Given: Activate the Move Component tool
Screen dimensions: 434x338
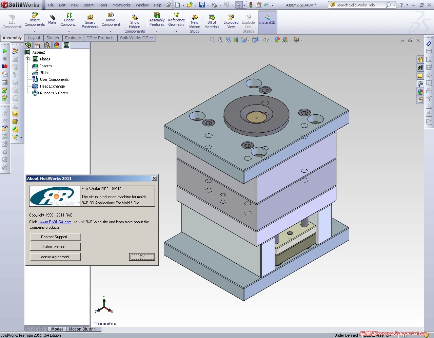Looking at the screenshot, I should (111, 19).
